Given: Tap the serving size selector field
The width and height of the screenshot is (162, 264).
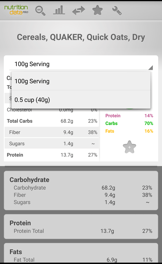Looking at the screenshot, I should [81, 64].
